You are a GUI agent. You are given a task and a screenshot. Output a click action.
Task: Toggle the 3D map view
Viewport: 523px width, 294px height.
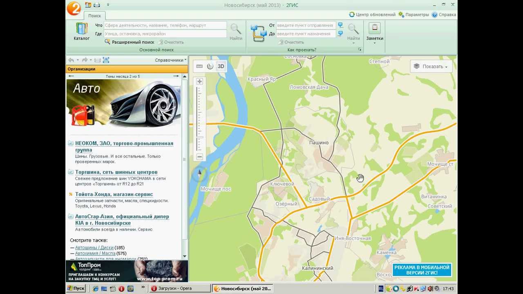tap(221, 66)
